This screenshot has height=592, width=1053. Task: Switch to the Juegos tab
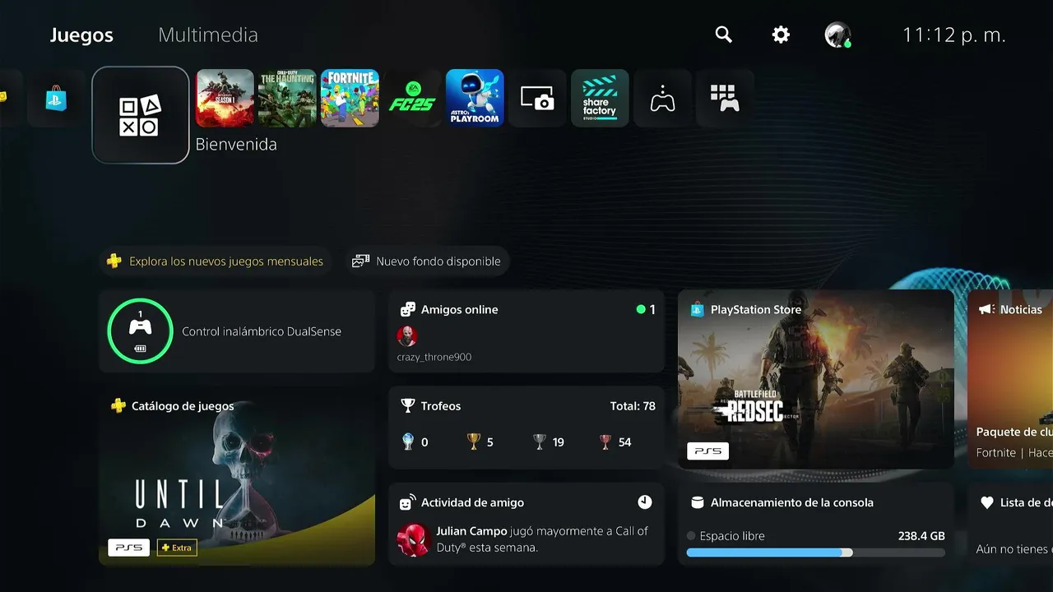click(x=81, y=35)
